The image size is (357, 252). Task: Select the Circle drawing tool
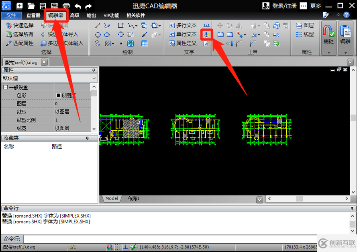point(98,35)
